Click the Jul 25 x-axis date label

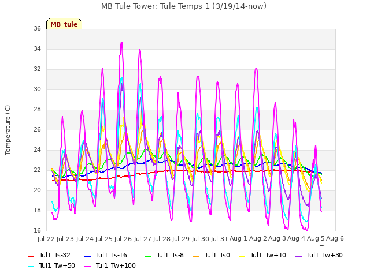(103, 239)
